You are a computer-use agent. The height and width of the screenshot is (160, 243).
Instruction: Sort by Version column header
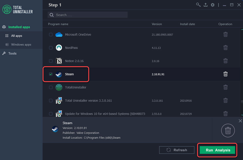tap(157, 24)
